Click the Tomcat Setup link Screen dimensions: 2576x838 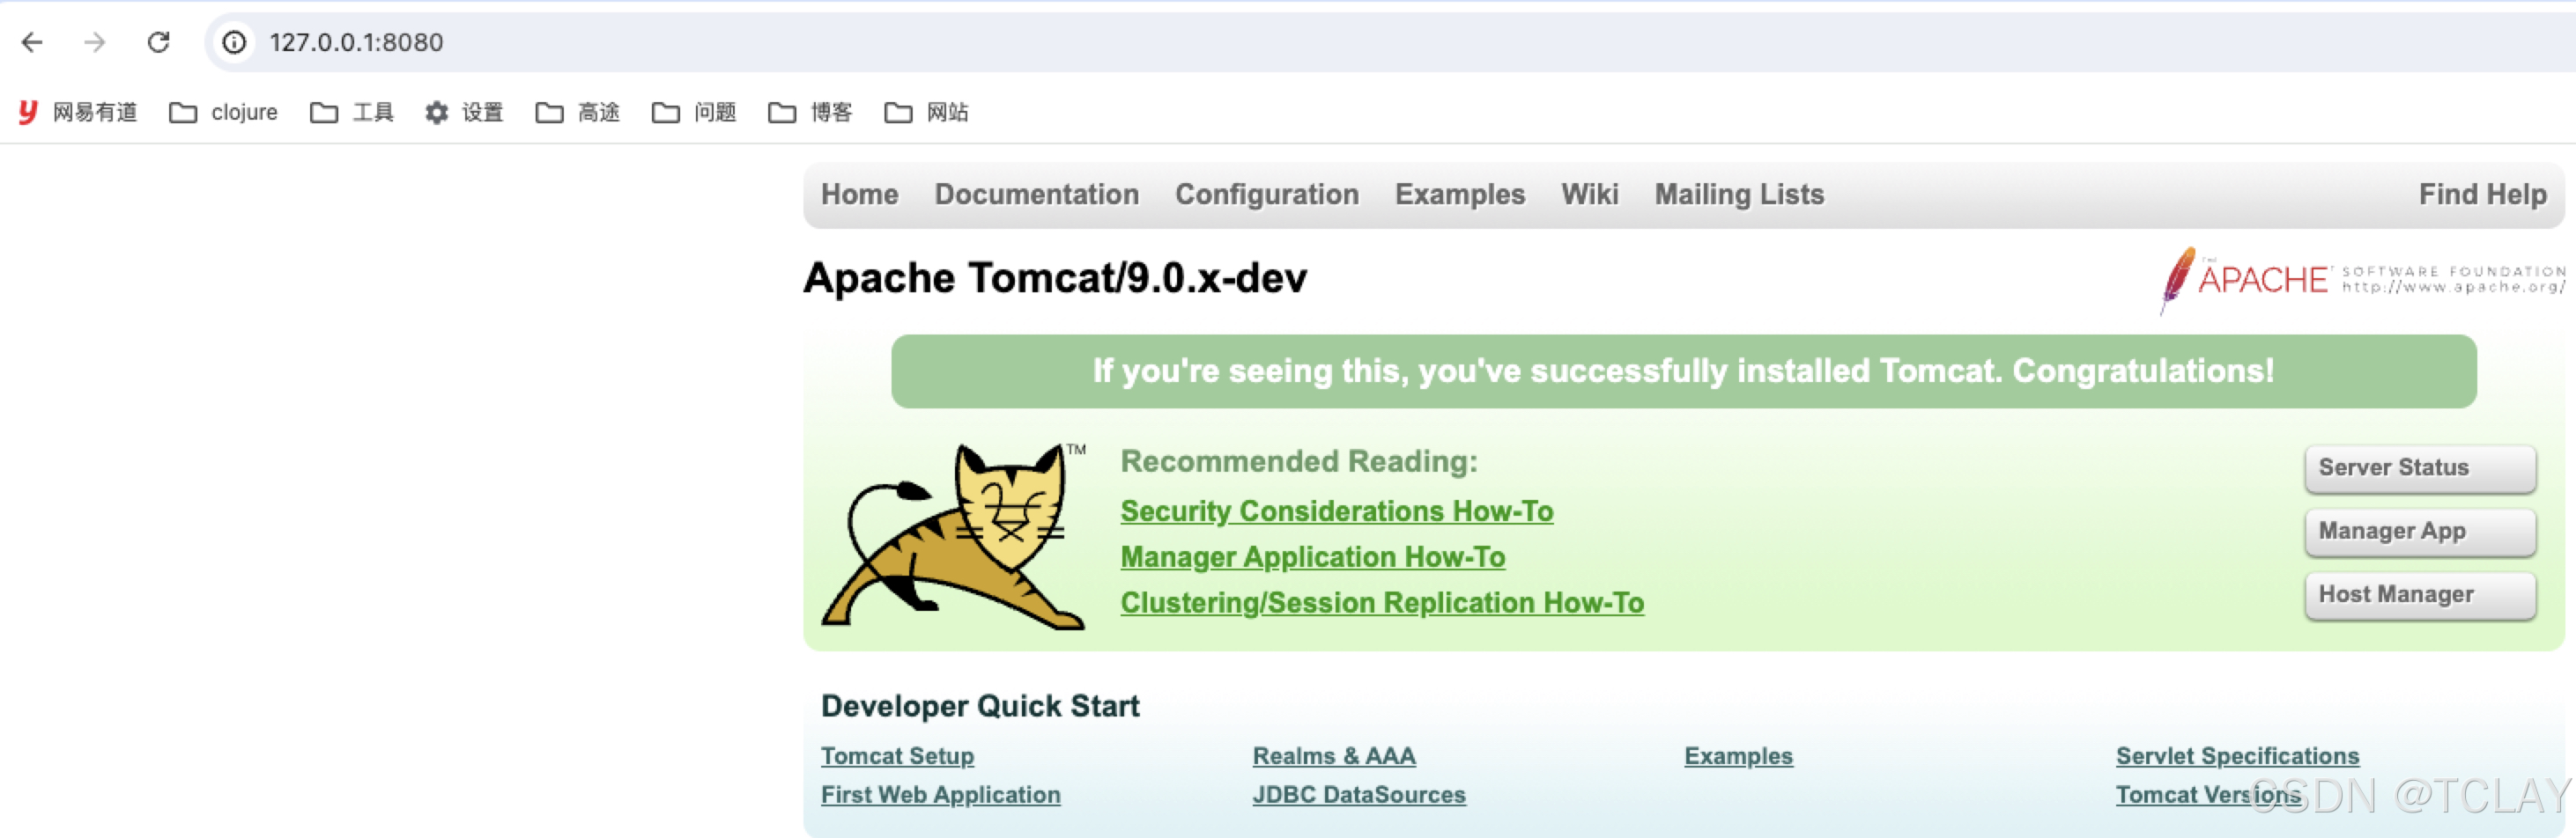point(897,756)
